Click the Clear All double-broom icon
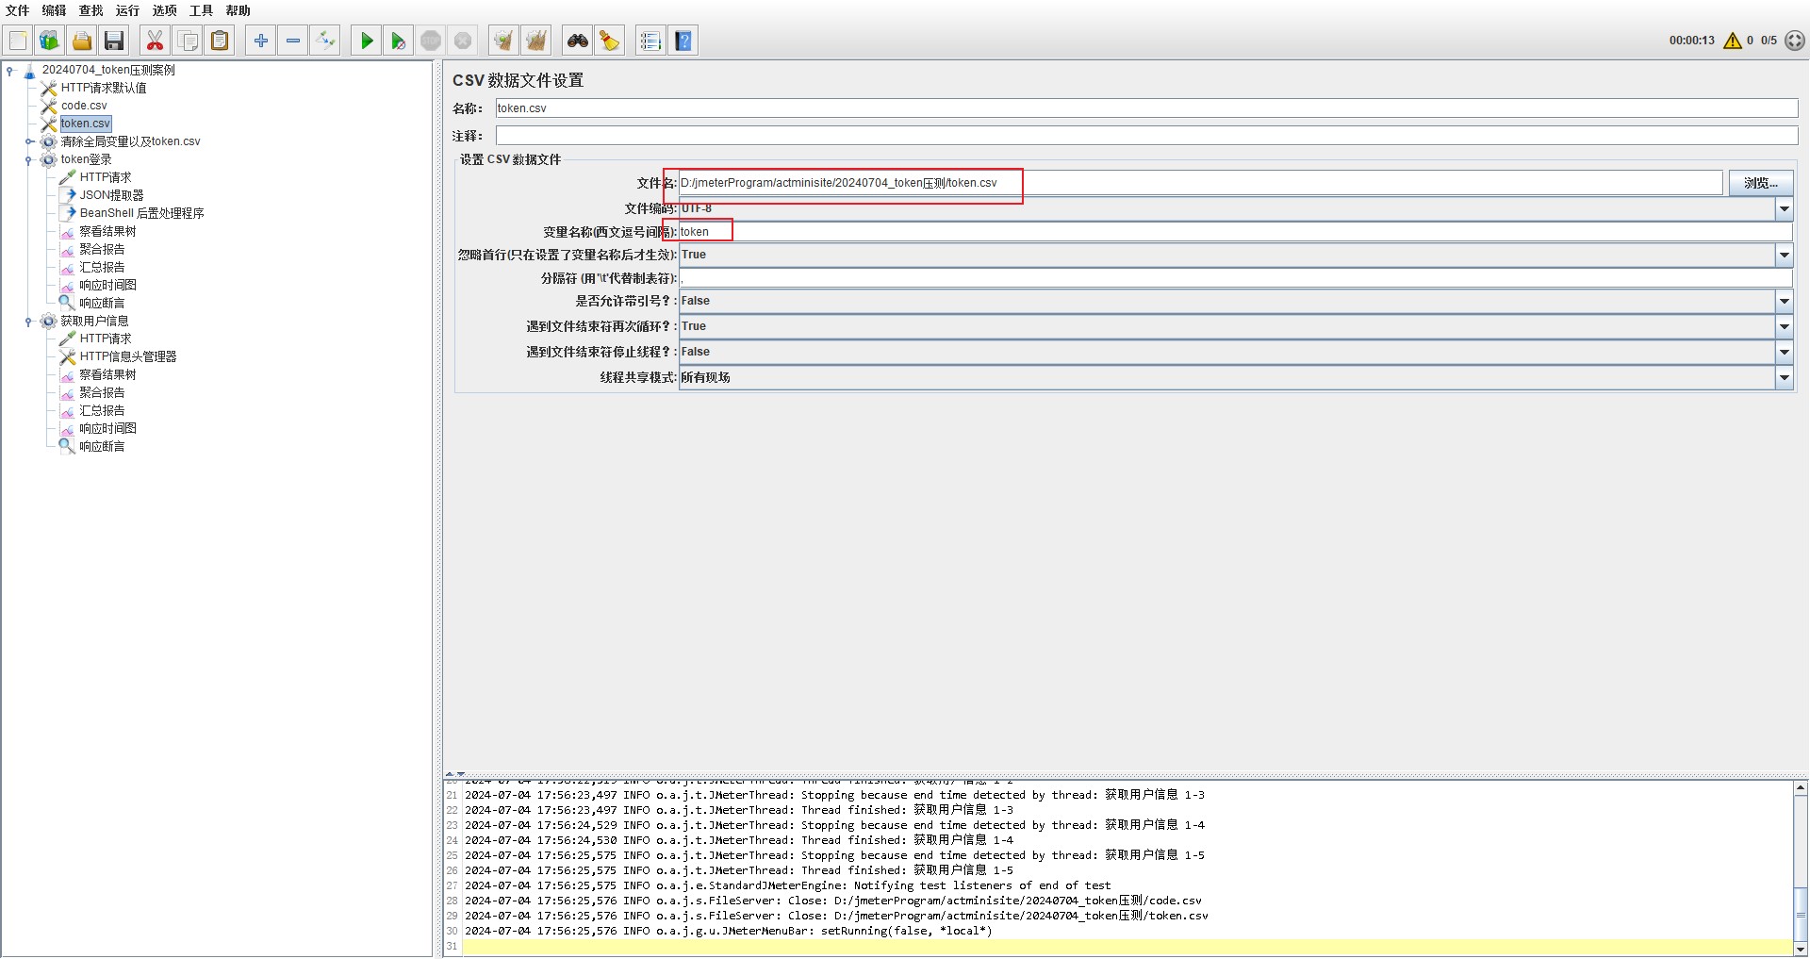Screen dimensions: 1810x959 tap(535, 41)
